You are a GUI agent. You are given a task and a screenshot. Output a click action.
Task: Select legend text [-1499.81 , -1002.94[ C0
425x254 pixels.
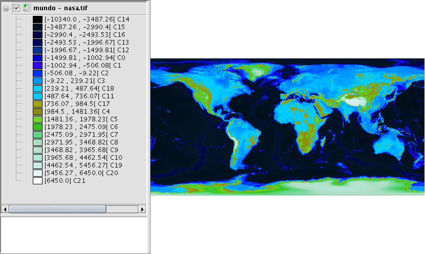click(85, 58)
